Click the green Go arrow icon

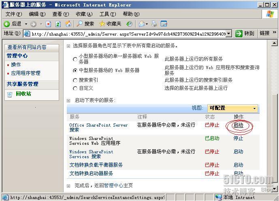[x=239, y=34]
